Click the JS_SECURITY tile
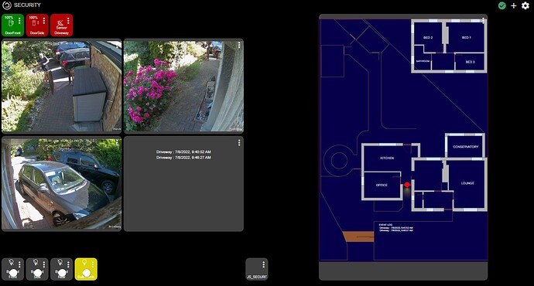534x286 pixels. point(257,269)
